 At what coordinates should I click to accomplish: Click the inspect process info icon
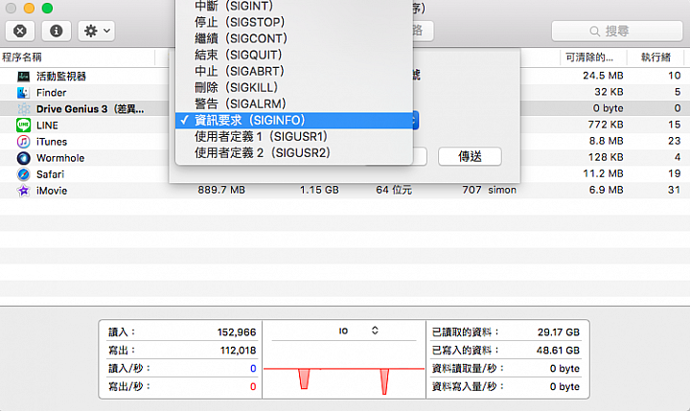pos(56,31)
